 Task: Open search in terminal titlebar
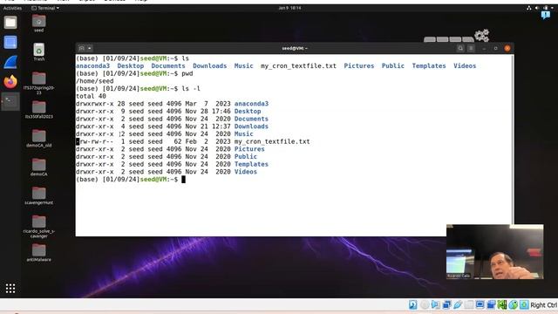click(x=460, y=48)
